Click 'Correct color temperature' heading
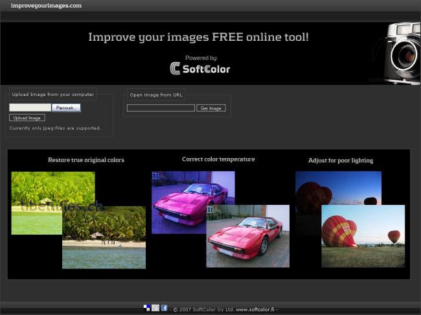The height and width of the screenshot is (315, 421). (218, 159)
